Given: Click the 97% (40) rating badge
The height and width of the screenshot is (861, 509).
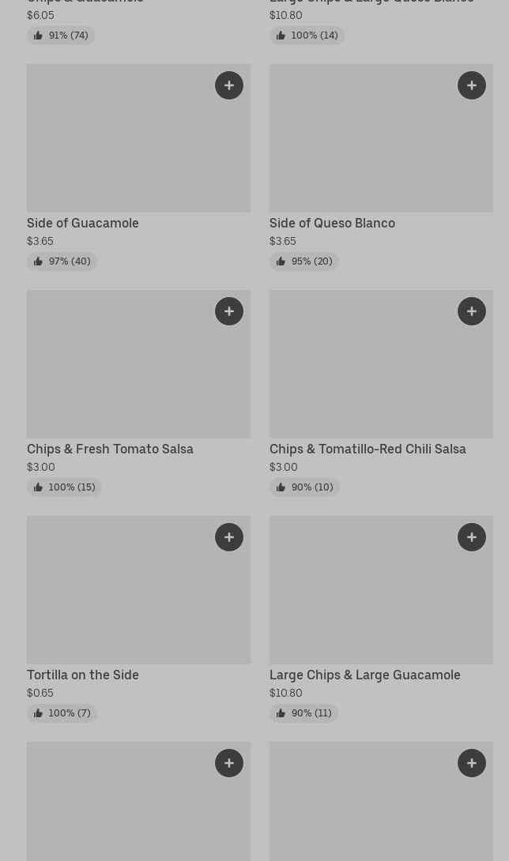Looking at the screenshot, I should pyautogui.click(x=62, y=261).
